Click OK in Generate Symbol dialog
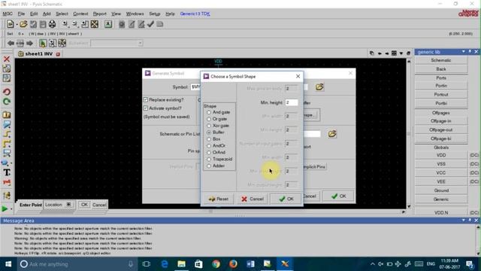Screen dimensions: 481x271 (x=338, y=196)
